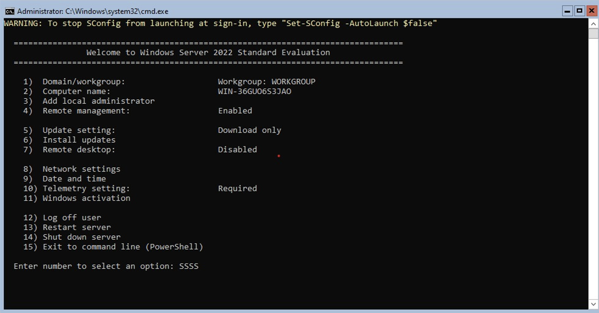Screen dimensions: 599x313
Task: Click the 'Update setting:' option text
Action: (x=79, y=130)
